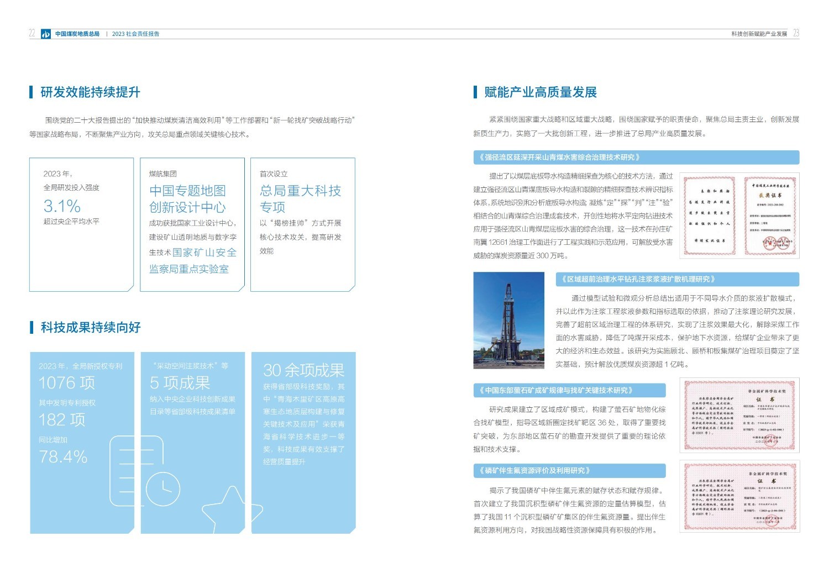Click page number 22
The image size is (829, 562).
pyautogui.click(x=30, y=33)
